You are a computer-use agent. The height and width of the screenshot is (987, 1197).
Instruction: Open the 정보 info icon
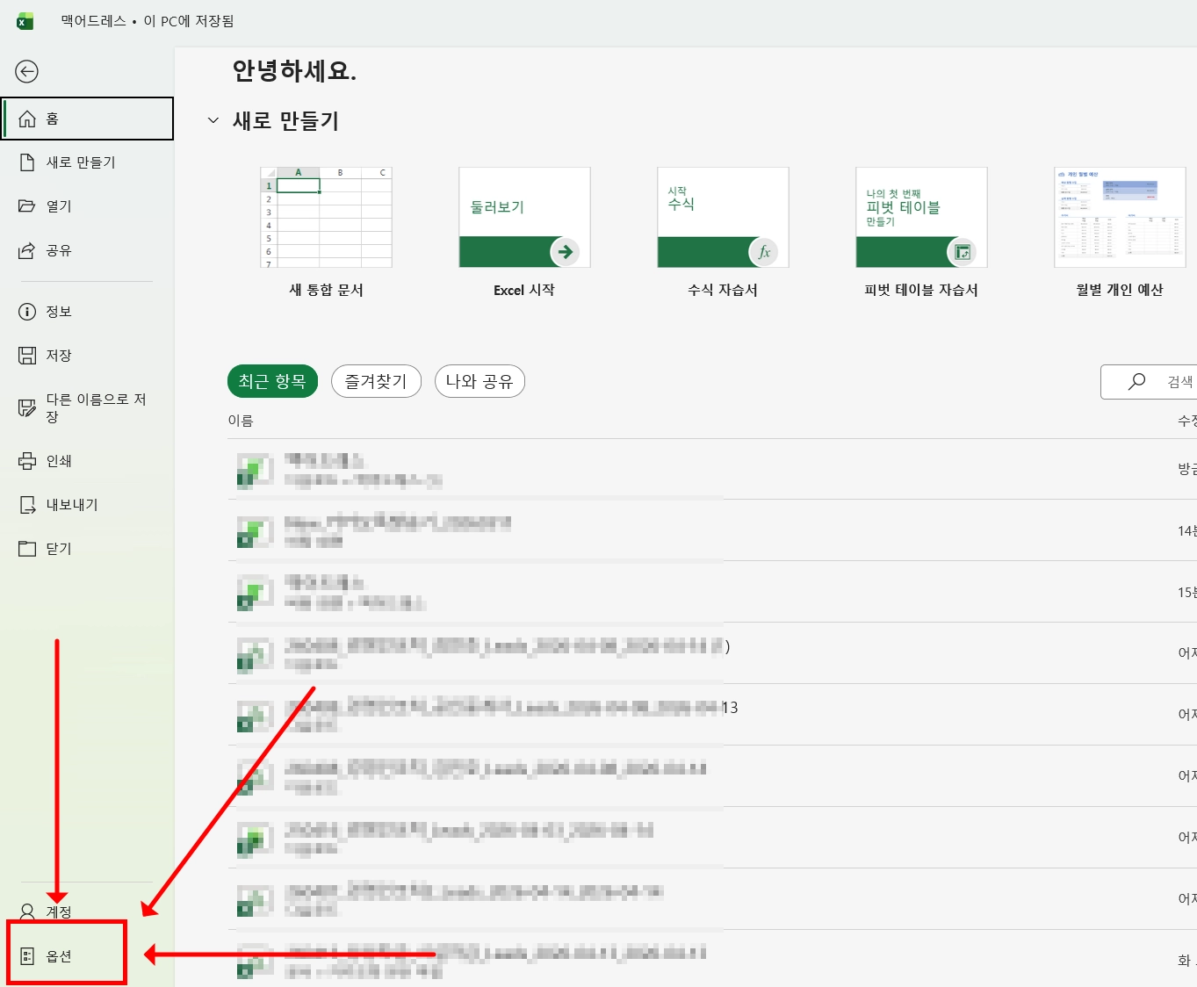(x=27, y=312)
